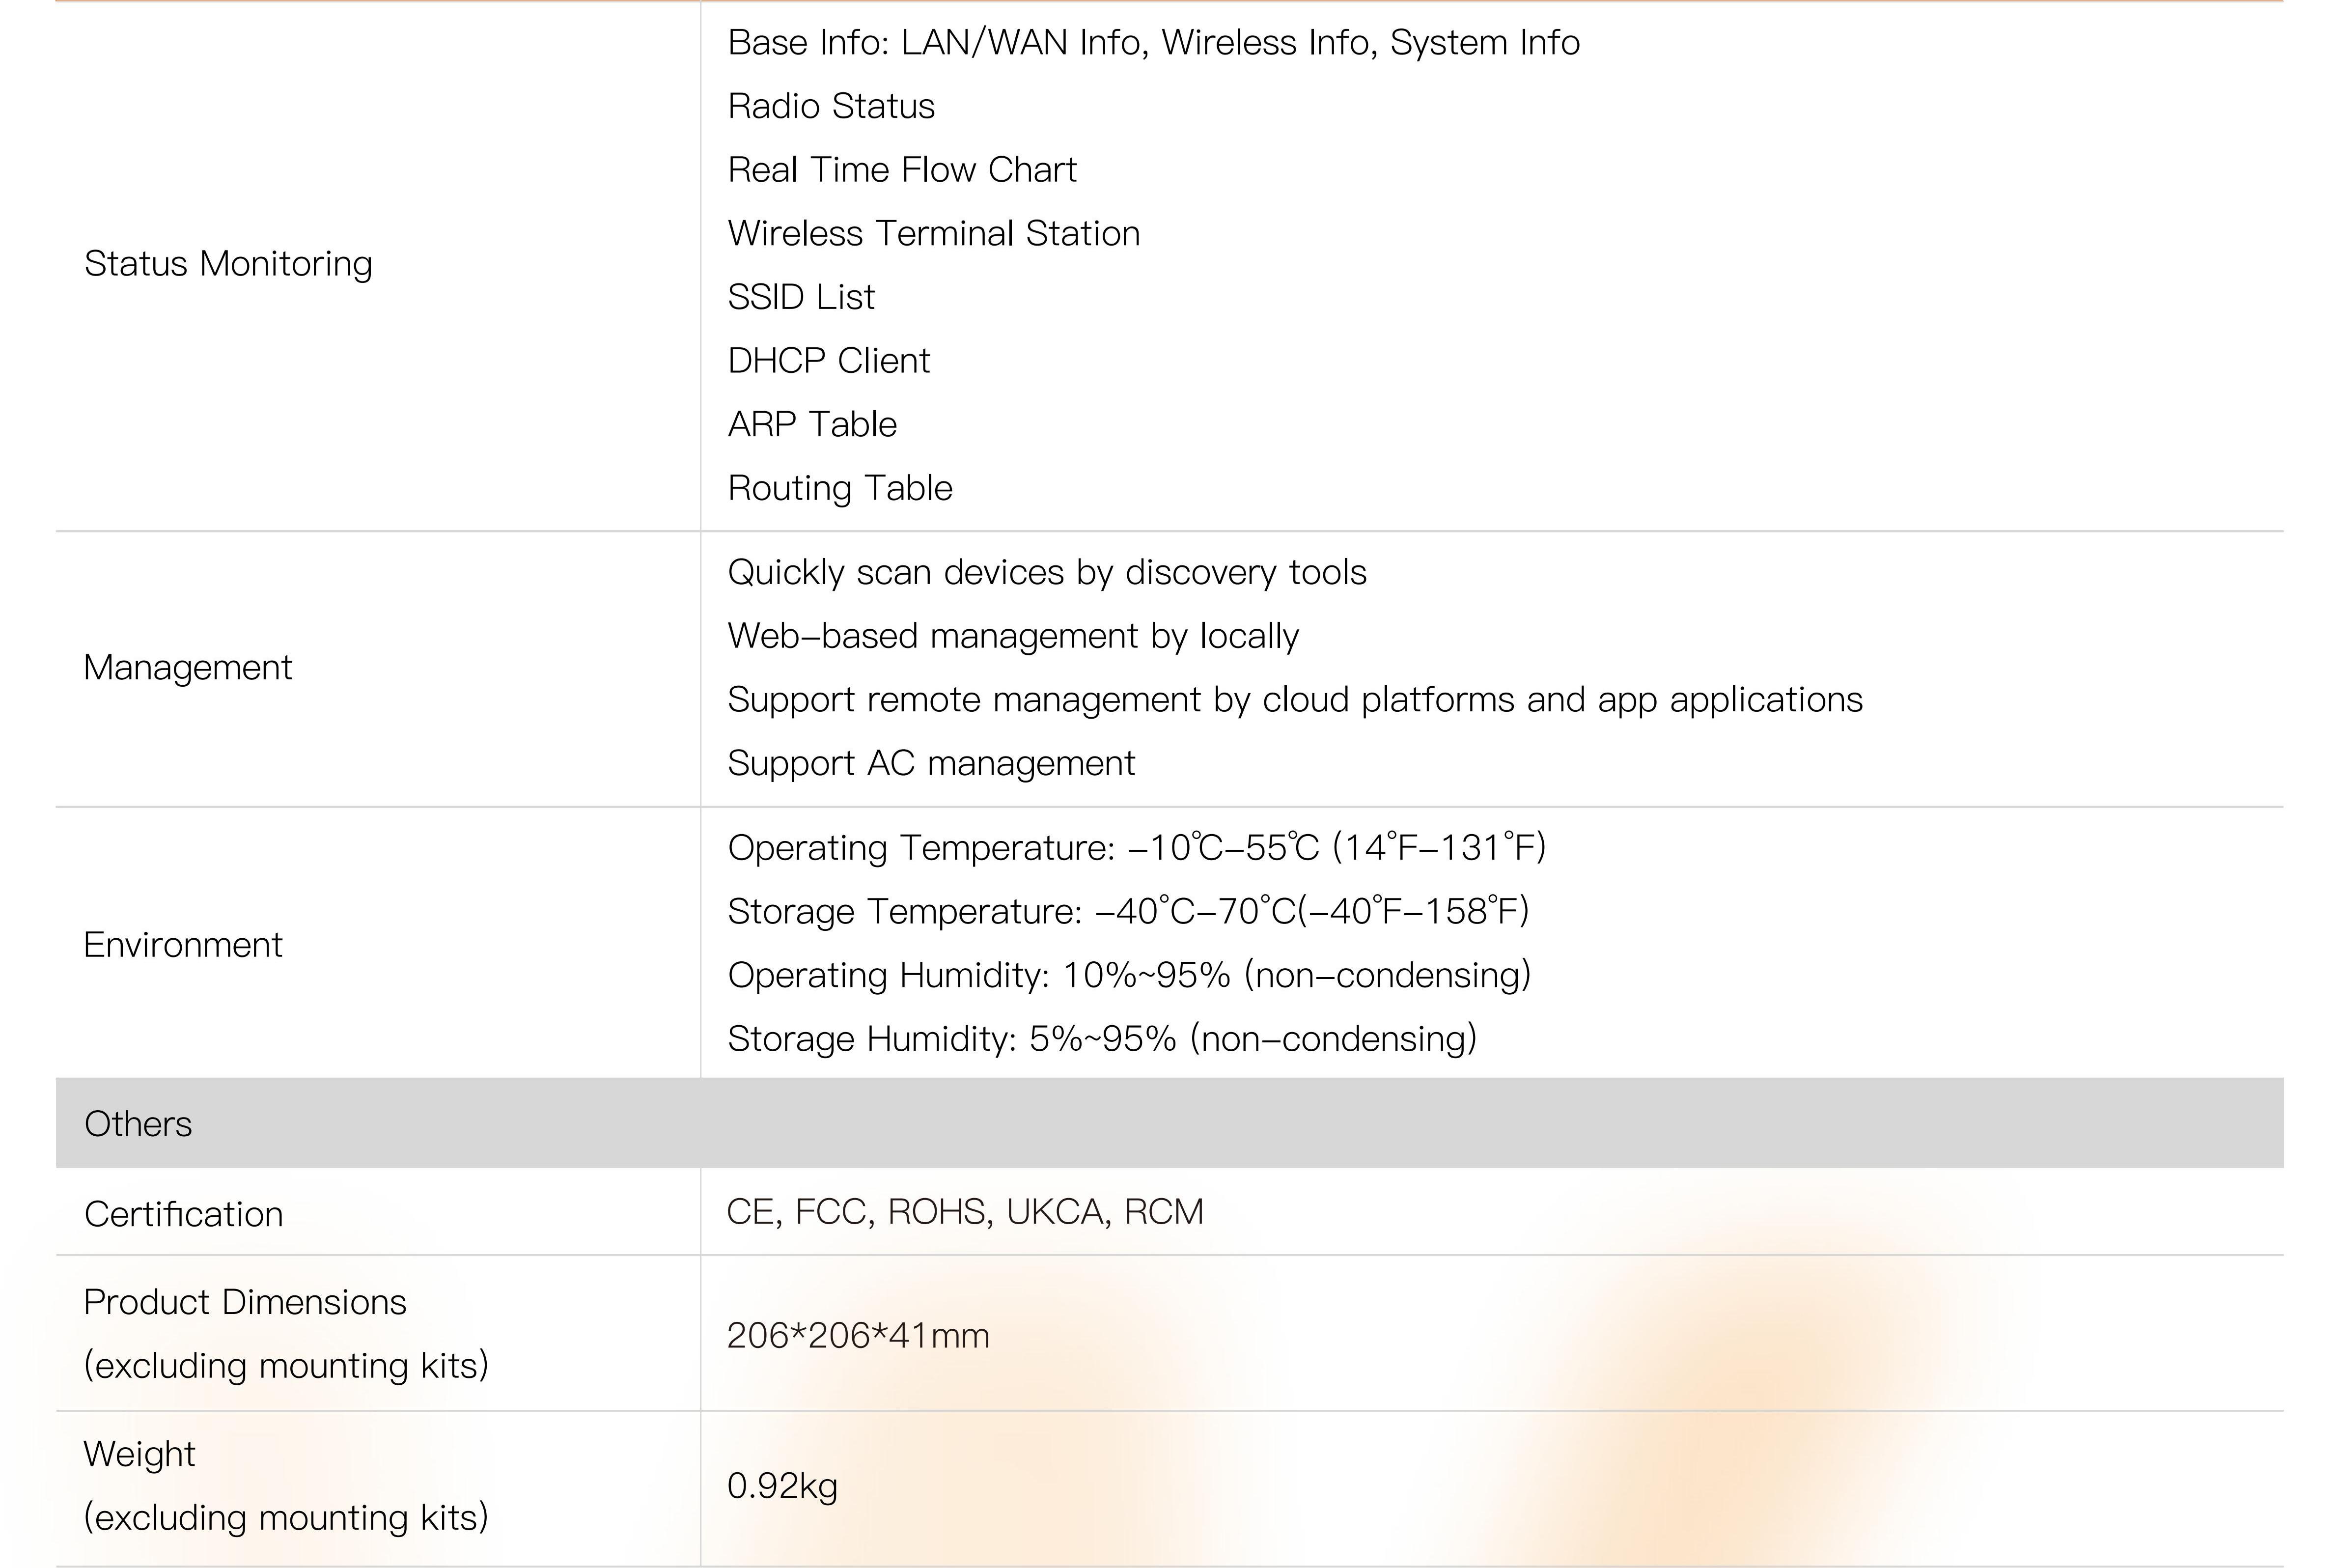
Task: Click the Radio Status text line
Action: tap(831, 106)
